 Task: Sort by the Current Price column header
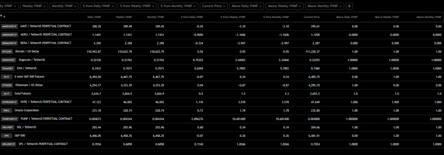pyautogui.click(x=312, y=17)
